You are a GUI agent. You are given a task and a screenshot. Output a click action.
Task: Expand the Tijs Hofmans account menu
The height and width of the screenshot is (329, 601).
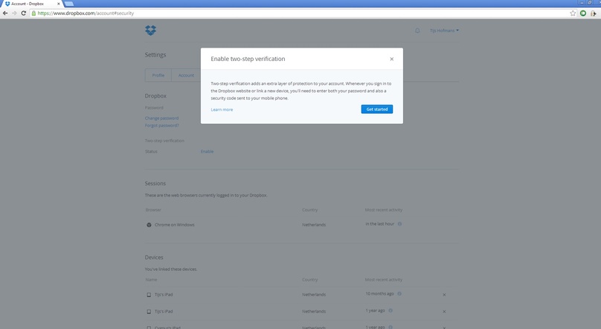(x=444, y=31)
